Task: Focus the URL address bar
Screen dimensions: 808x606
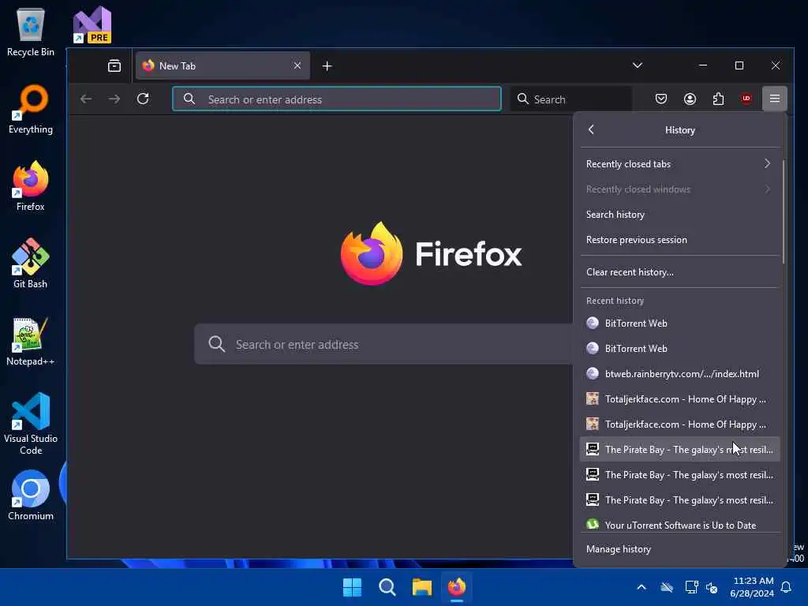Action: (336, 99)
